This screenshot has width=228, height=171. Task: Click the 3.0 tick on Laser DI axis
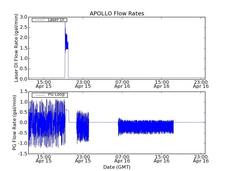(x=24, y=17)
